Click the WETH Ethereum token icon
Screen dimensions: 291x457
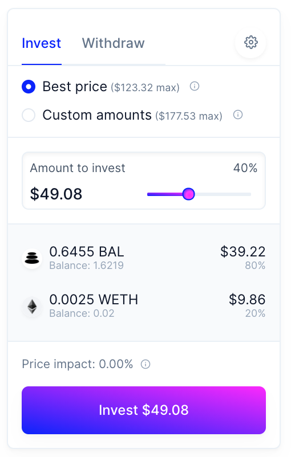(32, 307)
